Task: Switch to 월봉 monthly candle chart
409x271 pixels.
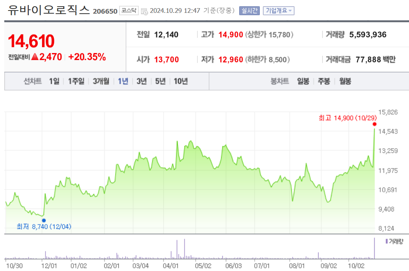Action: coord(345,81)
